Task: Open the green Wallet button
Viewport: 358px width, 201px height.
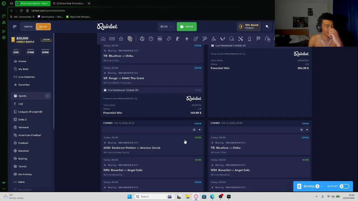Action: tap(187, 27)
